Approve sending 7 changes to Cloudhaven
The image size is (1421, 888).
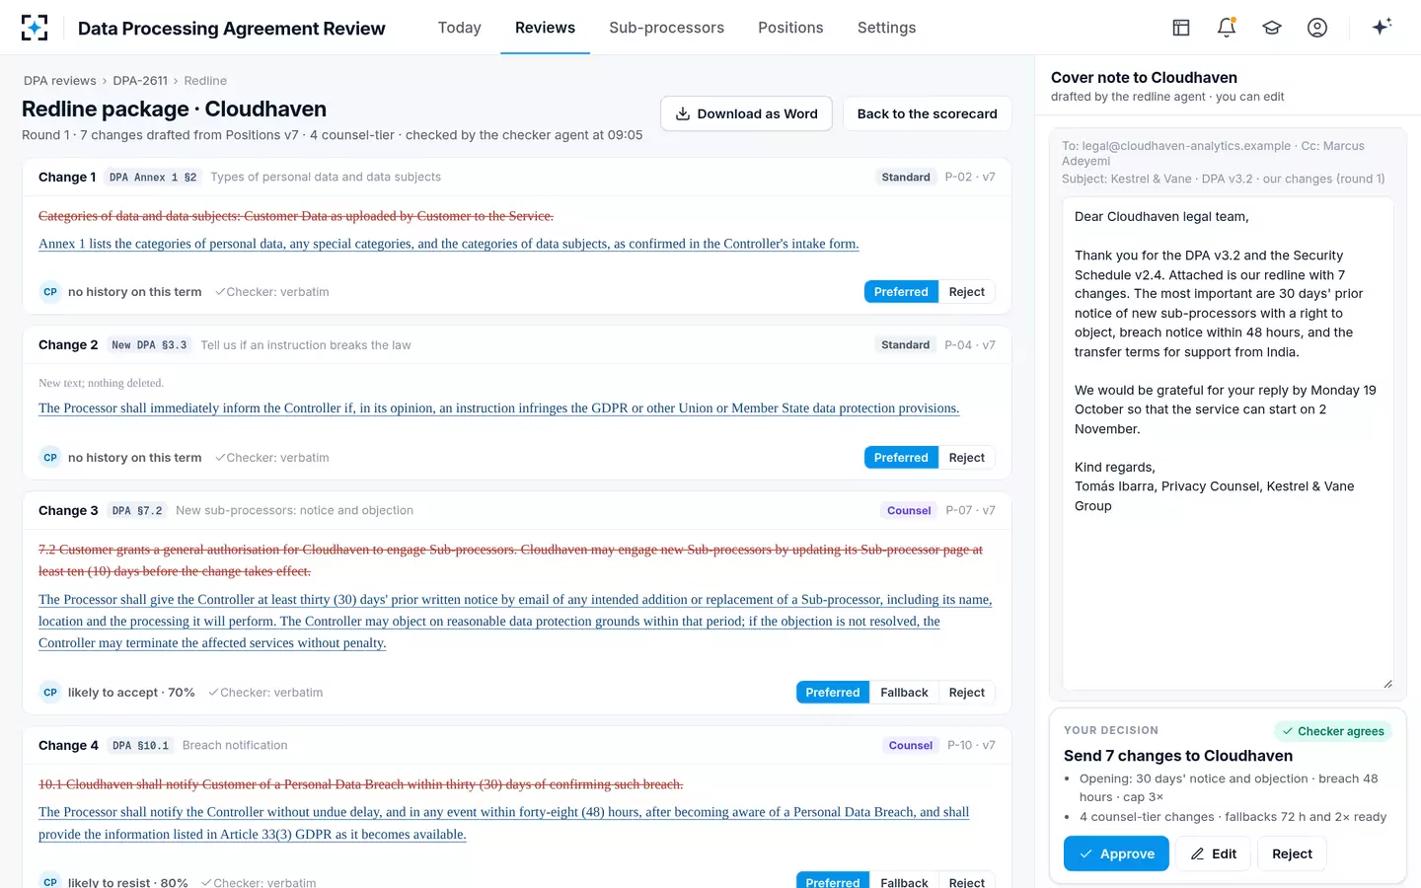[x=1116, y=853]
